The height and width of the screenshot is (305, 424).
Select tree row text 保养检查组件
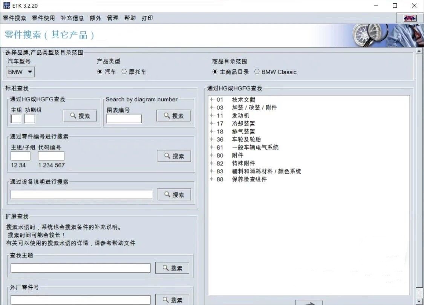(250, 179)
